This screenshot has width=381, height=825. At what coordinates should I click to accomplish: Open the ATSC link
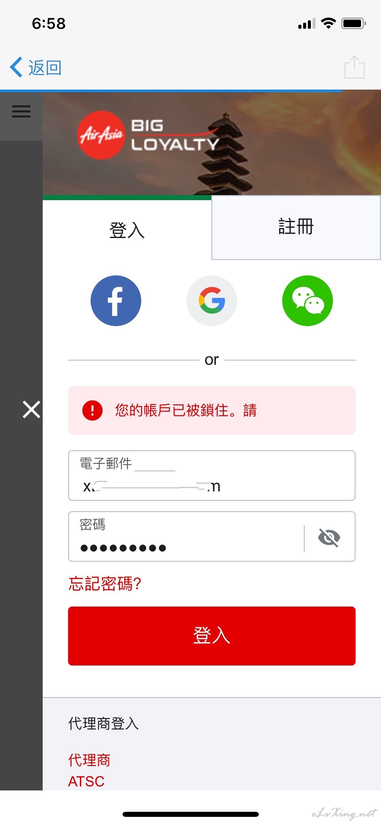point(86,781)
